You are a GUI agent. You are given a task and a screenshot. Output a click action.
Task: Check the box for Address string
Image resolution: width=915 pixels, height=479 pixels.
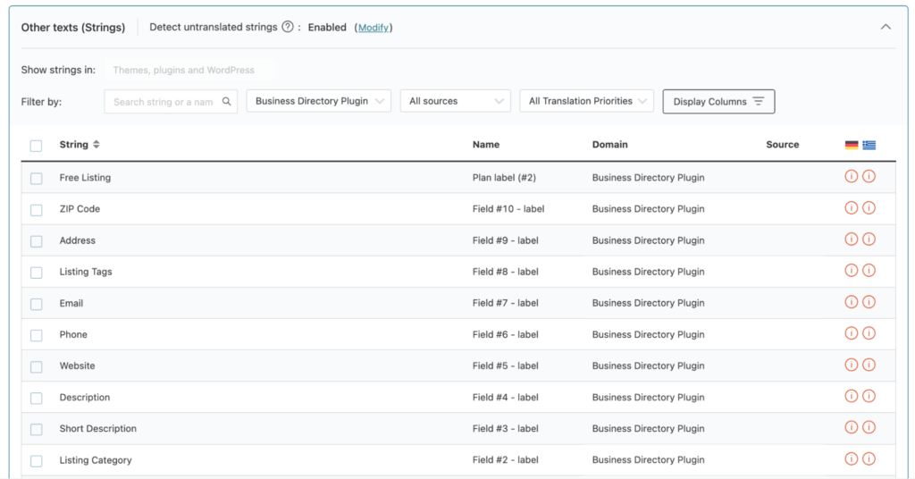pos(36,241)
